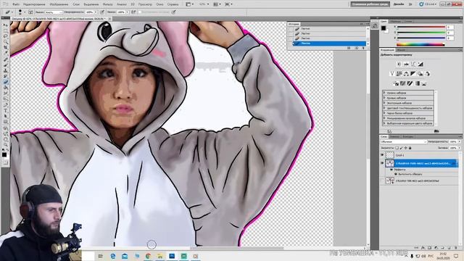Open the Изображение menu
464x261 pixels.
pos(59,4)
